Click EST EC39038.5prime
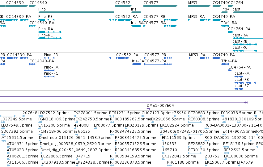263x167 pixels. pos(222,116)
